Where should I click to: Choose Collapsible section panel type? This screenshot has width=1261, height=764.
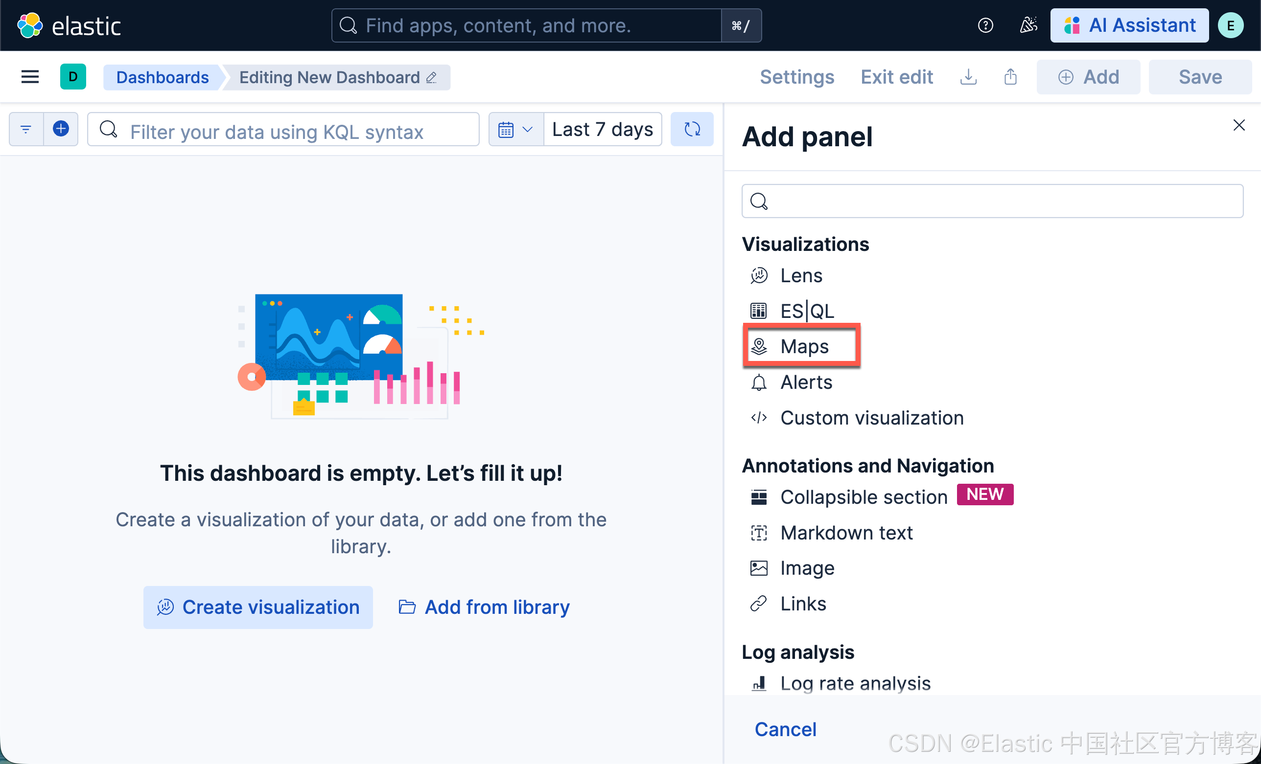pyautogui.click(x=864, y=496)
